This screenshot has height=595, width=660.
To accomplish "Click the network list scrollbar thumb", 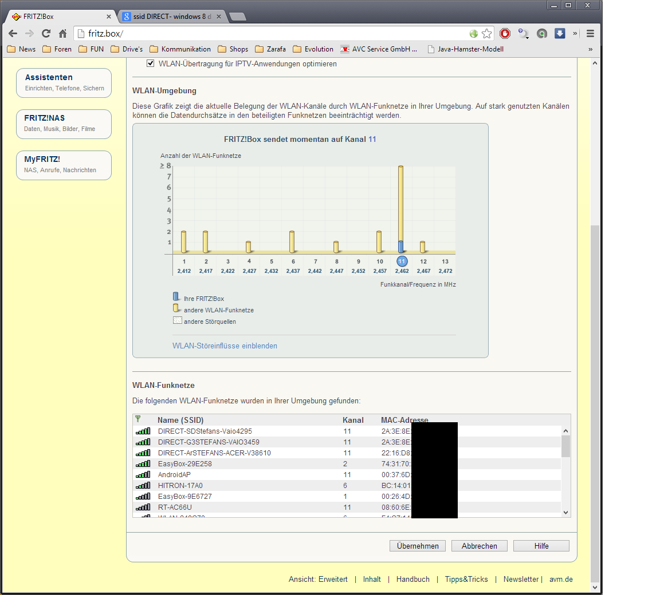I will [x=565, y=446].
